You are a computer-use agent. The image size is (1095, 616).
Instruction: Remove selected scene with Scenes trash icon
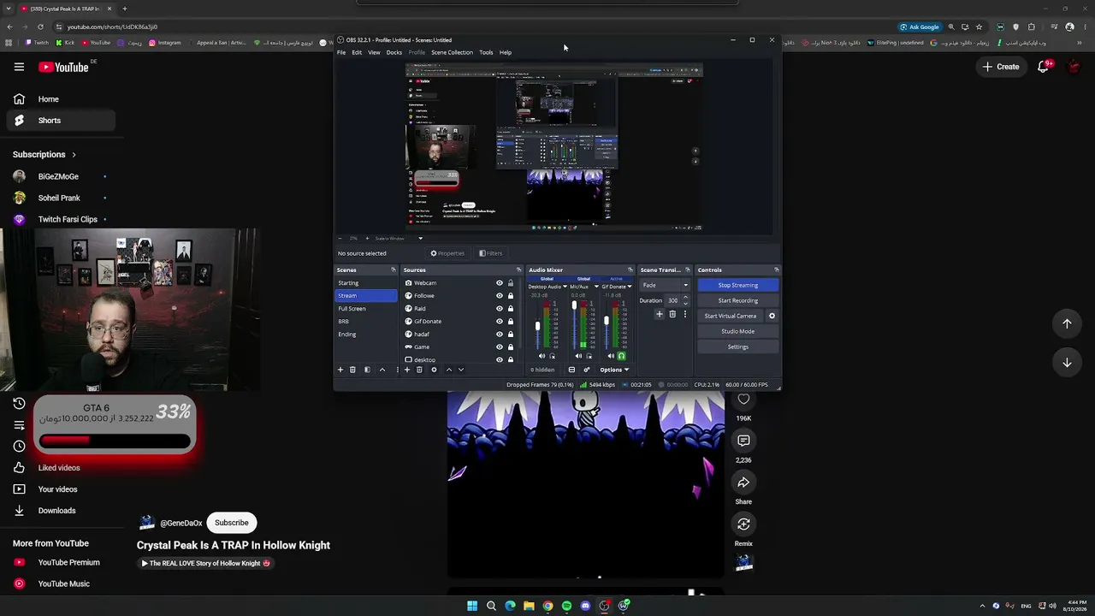tap(352, 370)
